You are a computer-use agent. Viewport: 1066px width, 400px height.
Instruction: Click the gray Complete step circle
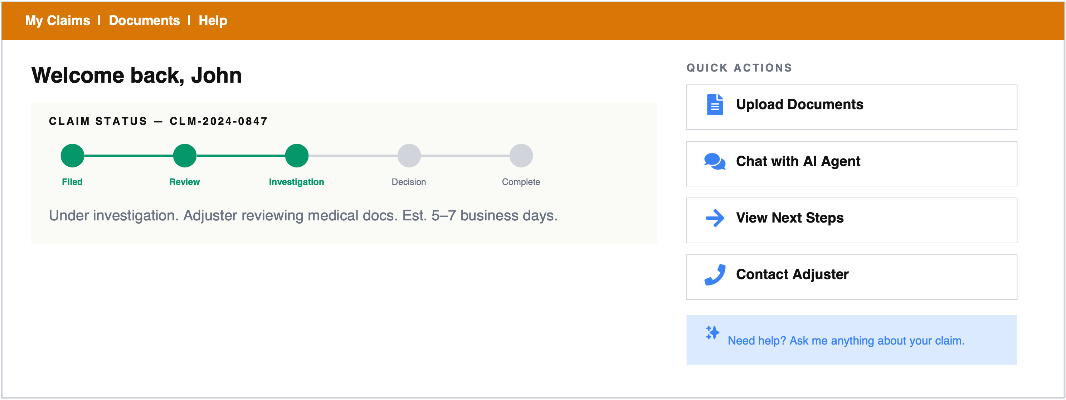[521, 156]
